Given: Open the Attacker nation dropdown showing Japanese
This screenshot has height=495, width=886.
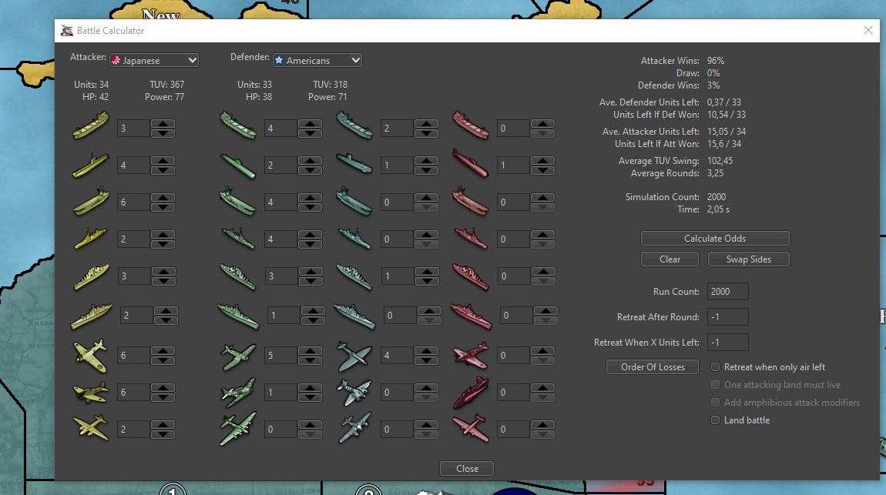Looking at the screenshot, I should 154,60.
